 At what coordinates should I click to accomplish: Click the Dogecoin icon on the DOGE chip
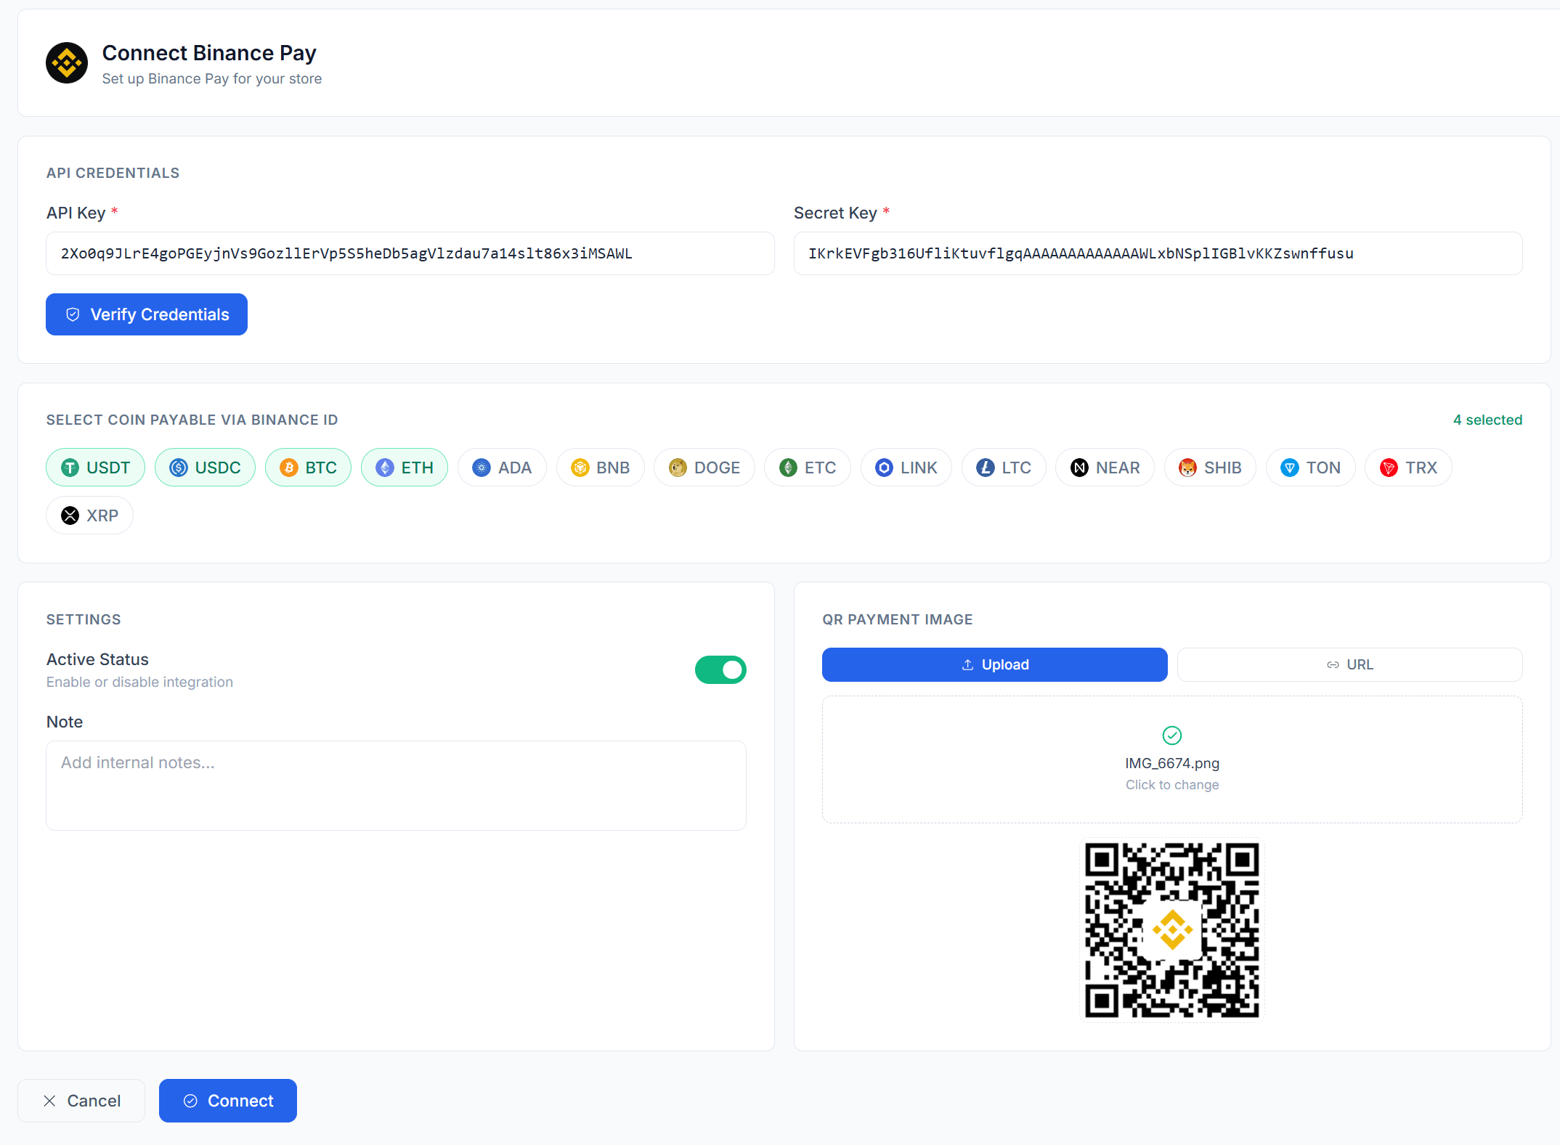point(678,468)
